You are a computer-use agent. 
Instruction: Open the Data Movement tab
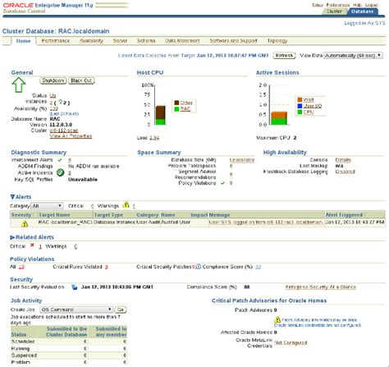(x=182, y=40)
